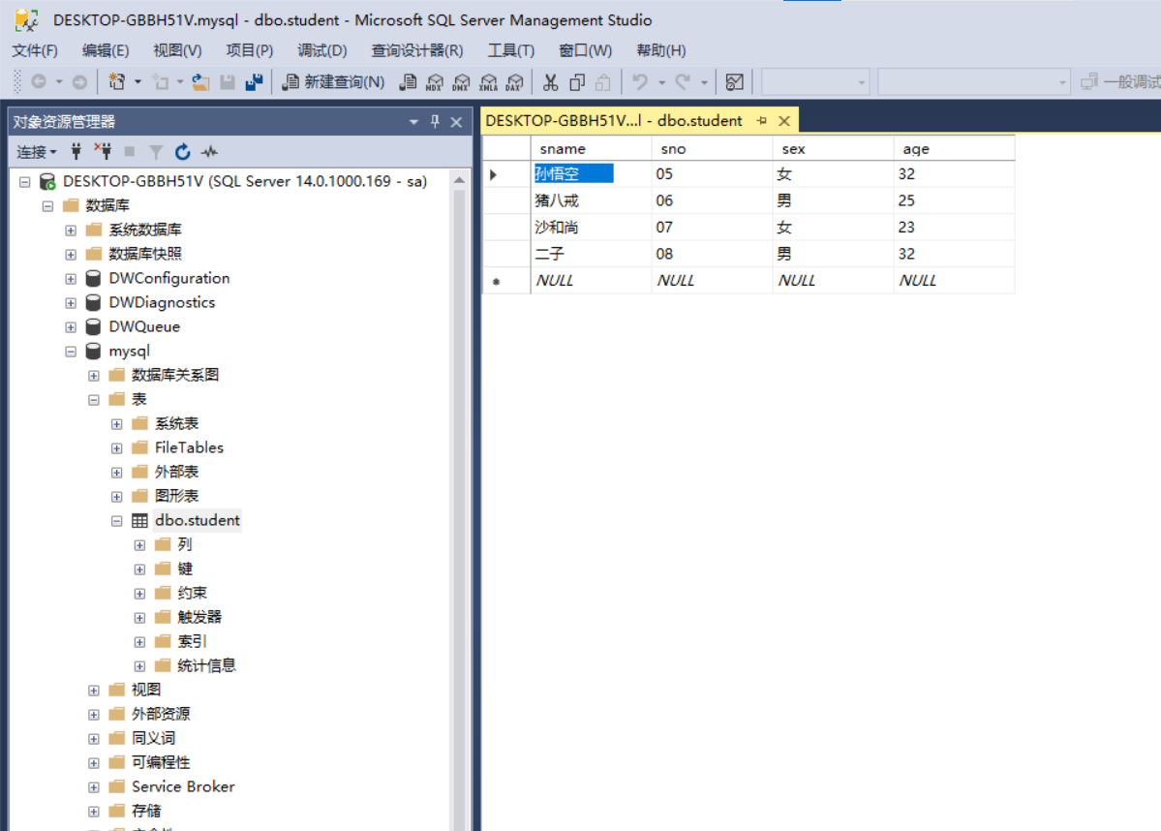1161x831 pixels.
Task: Click the New Project icon
Action: pyautogui.click(x=117, y=81)
